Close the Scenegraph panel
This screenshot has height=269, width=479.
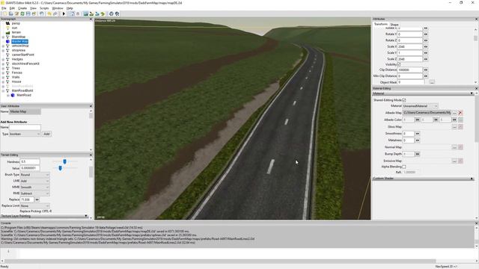(x=91, y=19)
